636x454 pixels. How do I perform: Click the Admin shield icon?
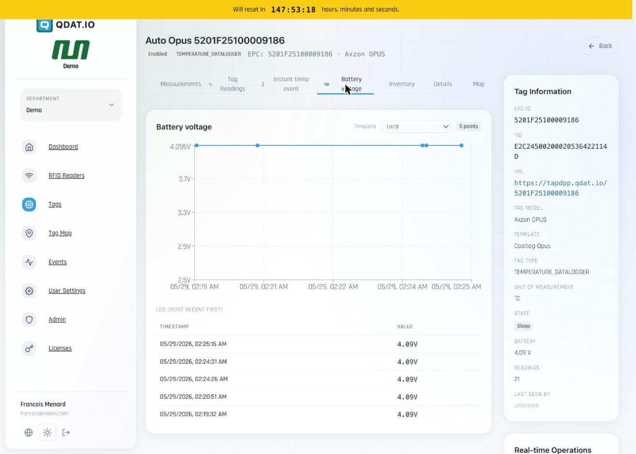tap(29, 320)
